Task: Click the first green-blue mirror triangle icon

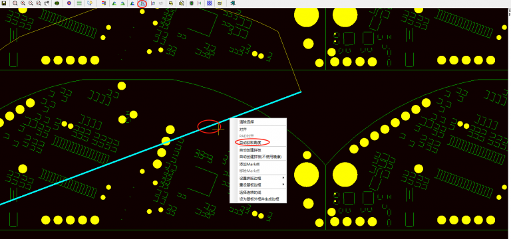Action: click(114, 3)
